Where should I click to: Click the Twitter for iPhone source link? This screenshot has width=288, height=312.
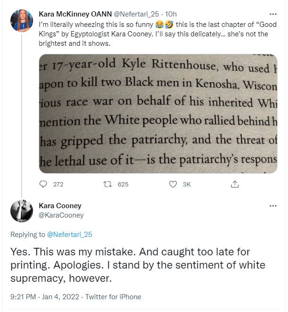(113, 297)
